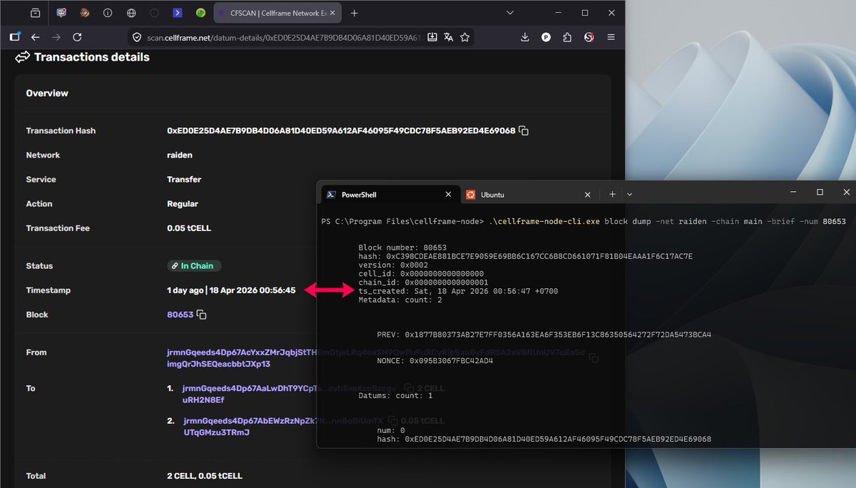The height and width of the screenshot is (488, 856).
Task: Click the In Chain status badge
Action: coord(195,266)
